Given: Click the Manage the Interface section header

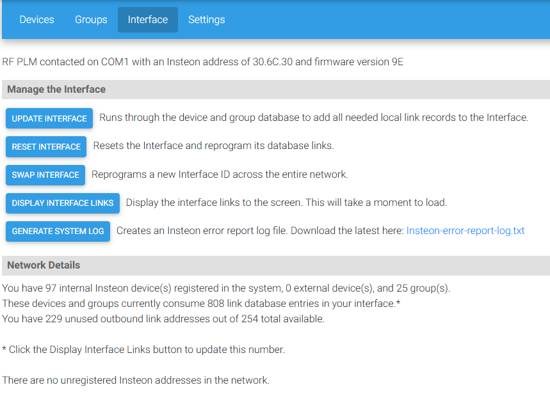Looking at the screenshot, I should pos(276,90).
